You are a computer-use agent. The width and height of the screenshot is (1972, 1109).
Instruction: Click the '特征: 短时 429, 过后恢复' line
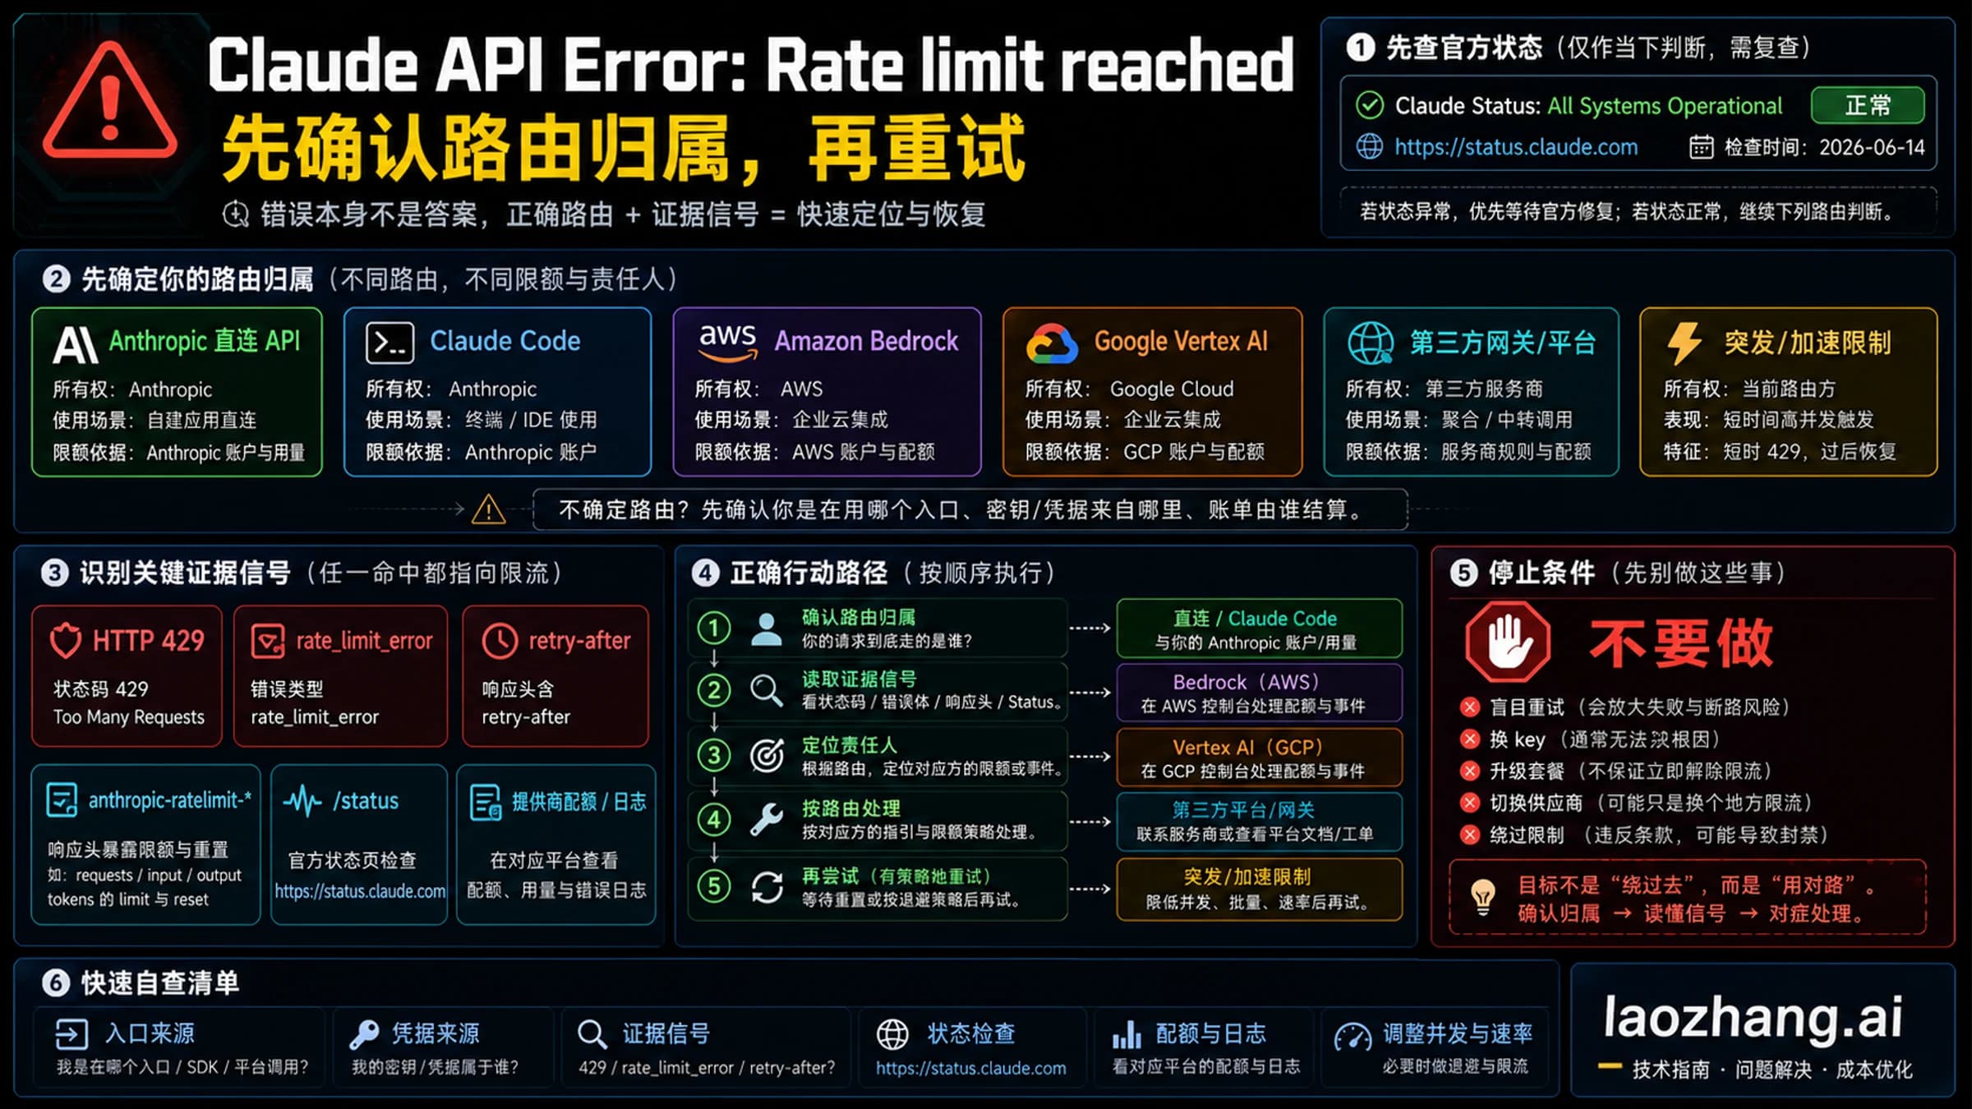[1781, 452]
